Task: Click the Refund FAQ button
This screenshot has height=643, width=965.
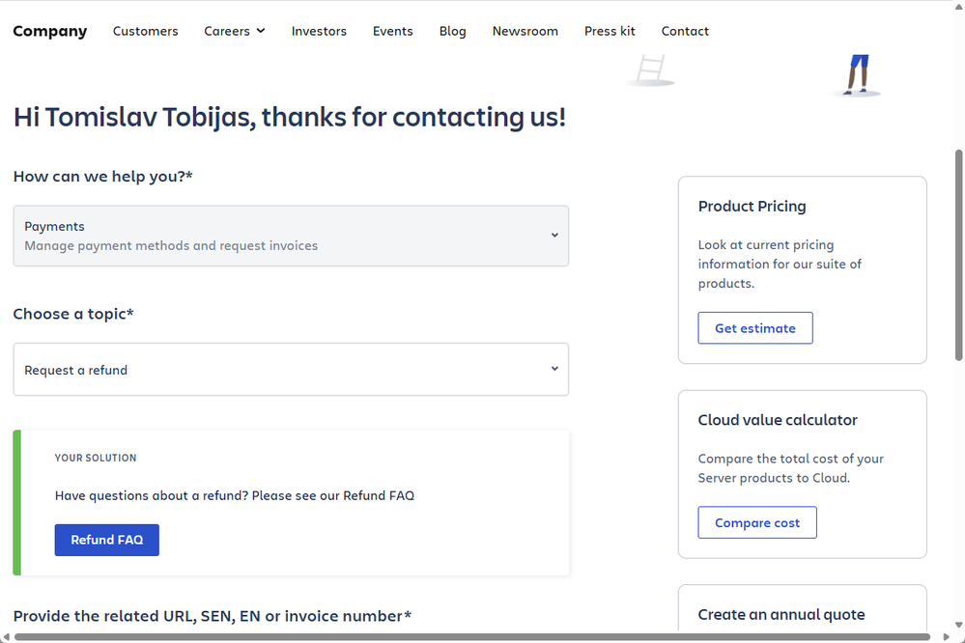Action: coord(107,540)
